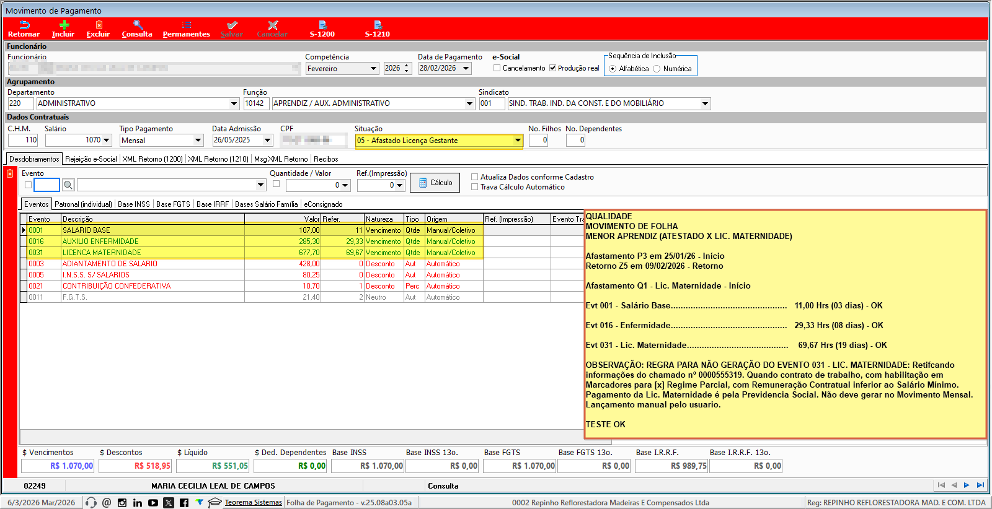Toggle the Produção real checkbox
This screenshot has width=992, height=509.
tap(552, 68)
